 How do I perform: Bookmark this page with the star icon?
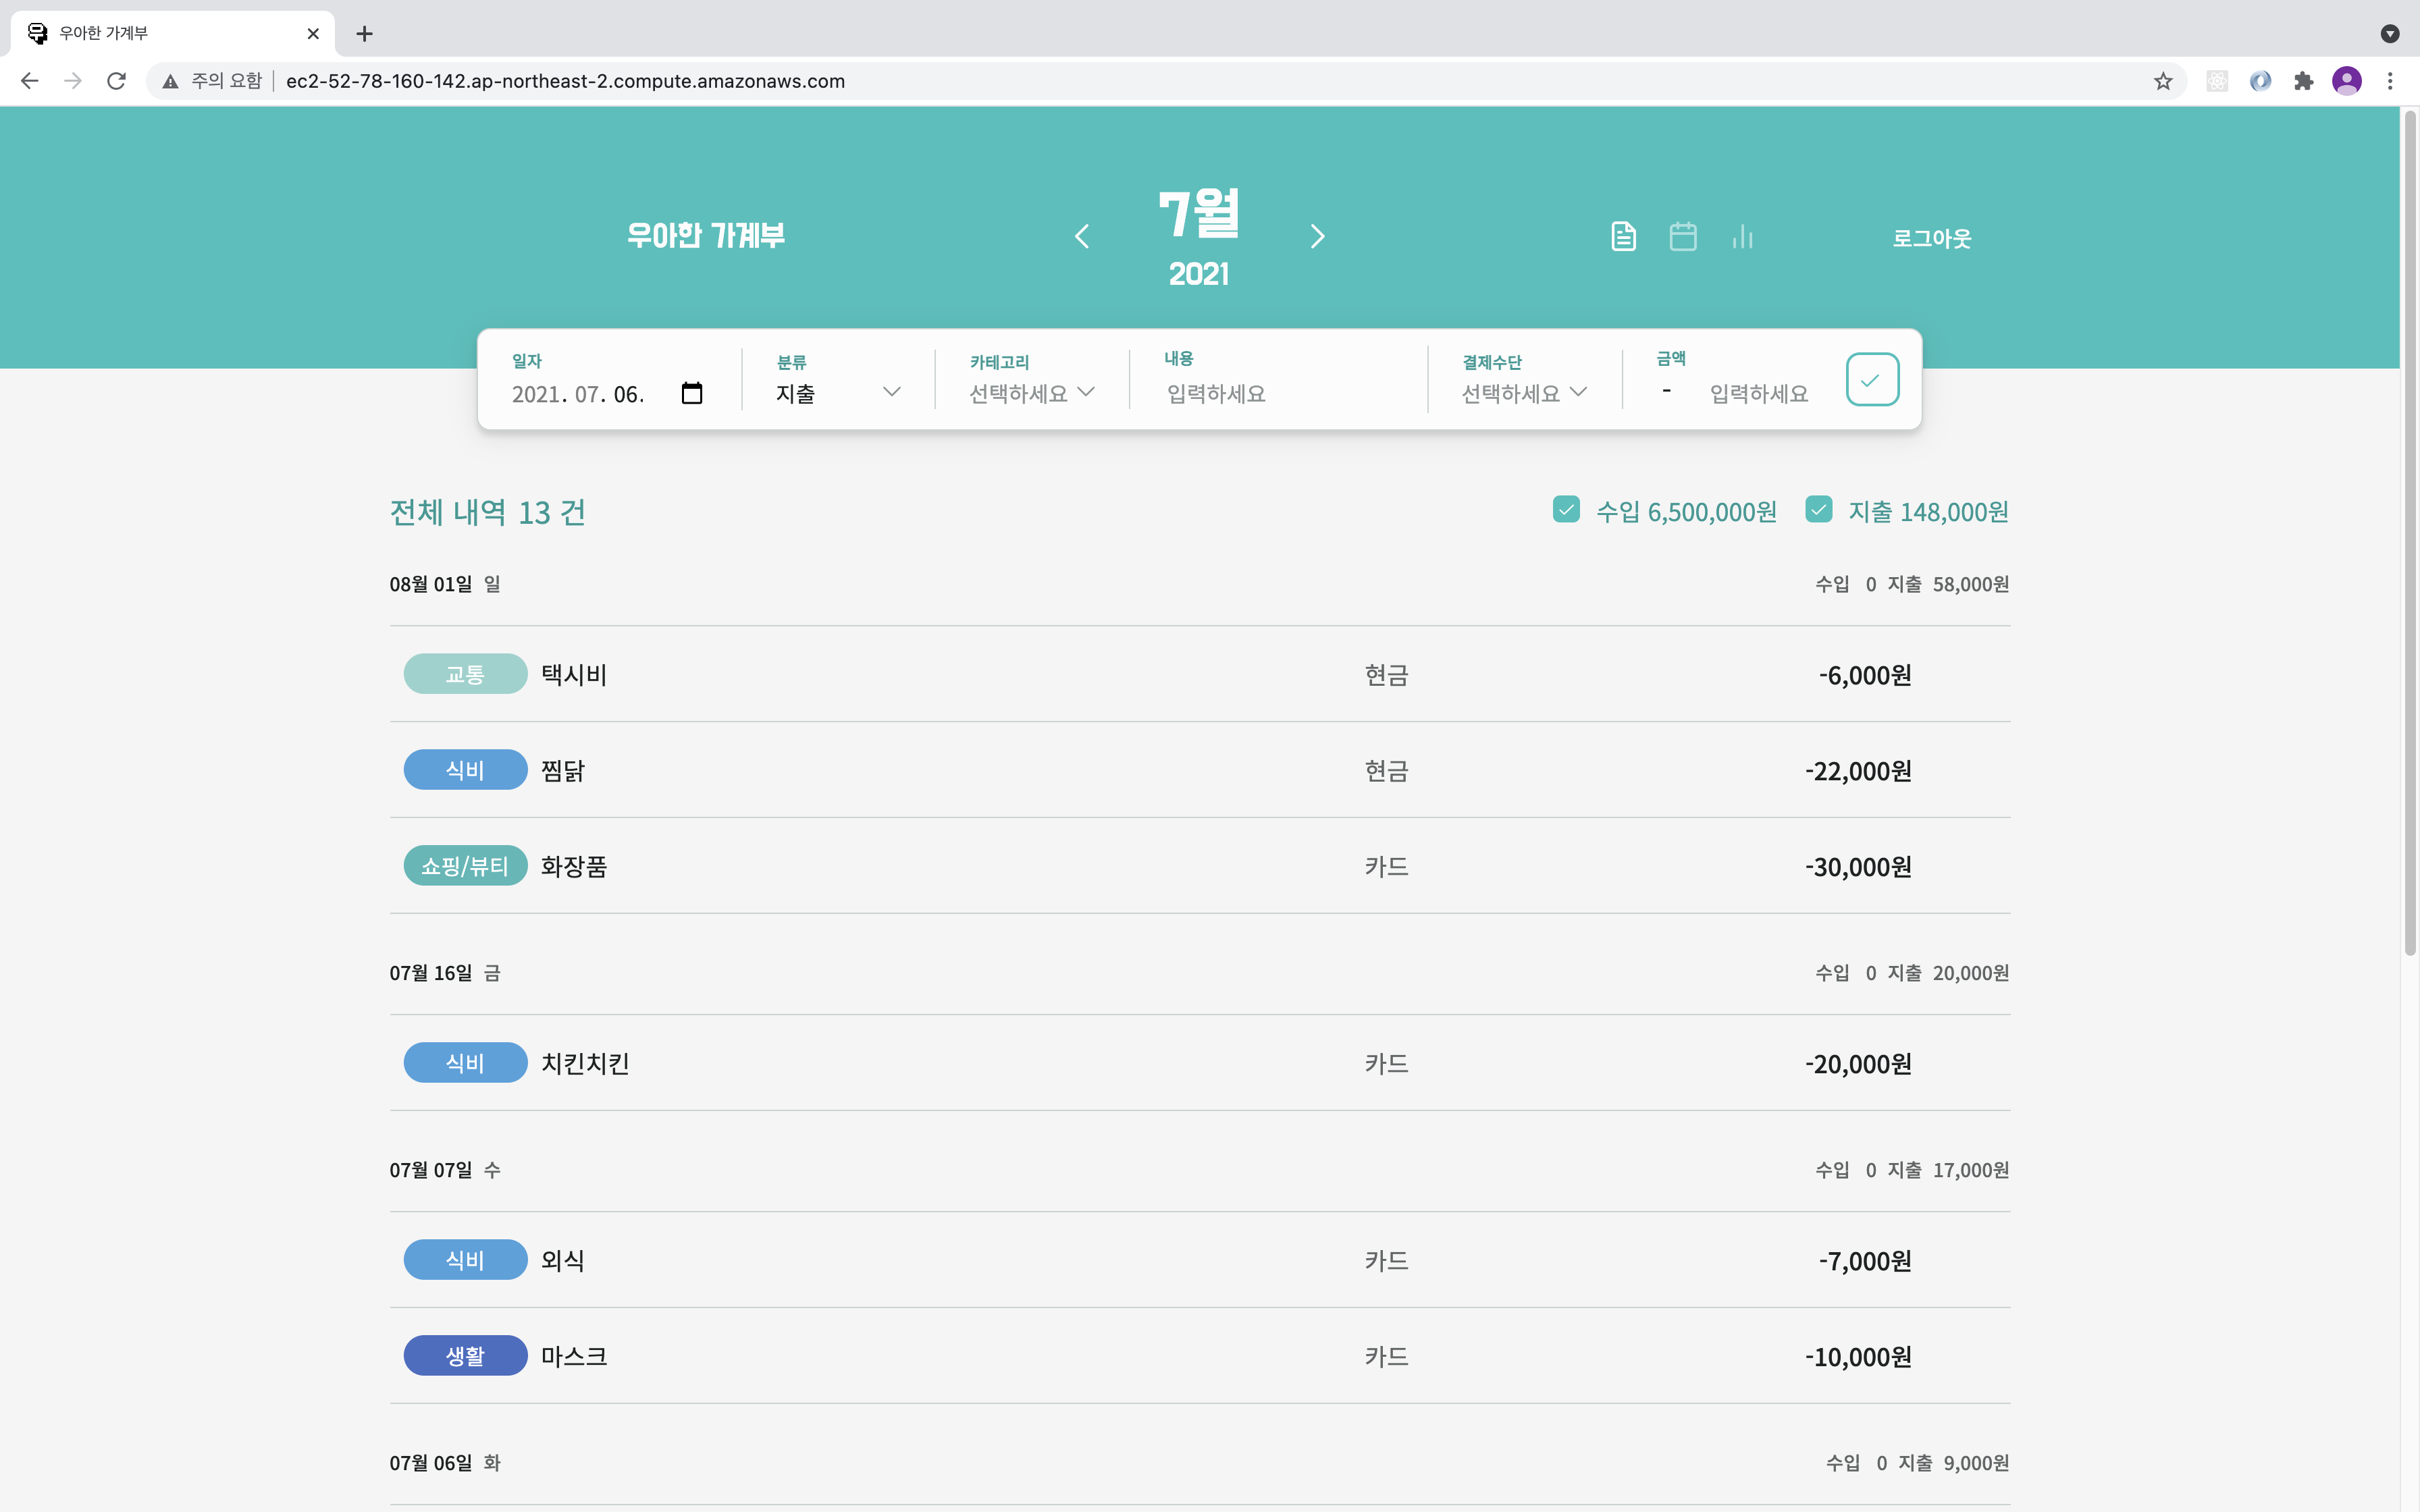click(x=2162, y=81)
